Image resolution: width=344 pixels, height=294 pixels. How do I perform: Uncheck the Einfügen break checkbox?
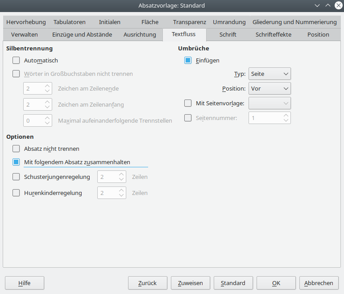click(x=188, y=60)
